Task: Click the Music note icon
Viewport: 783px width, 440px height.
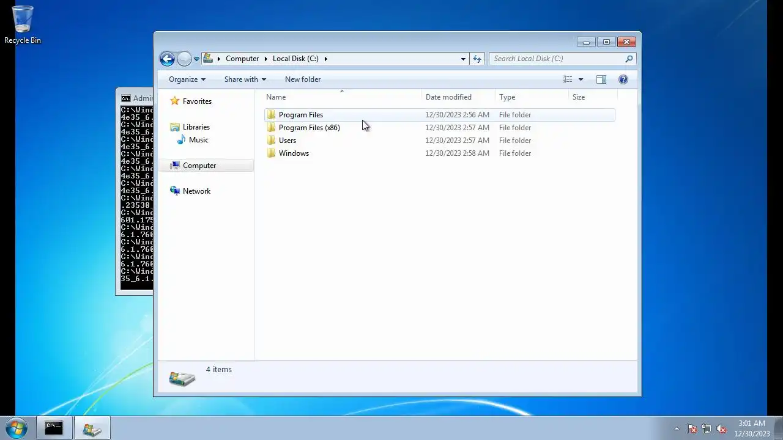Action: tap(181, 140)
